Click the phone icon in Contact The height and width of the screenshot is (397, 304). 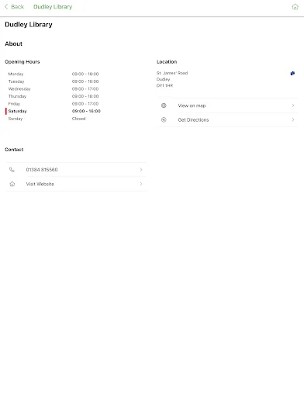coord(12,170)
